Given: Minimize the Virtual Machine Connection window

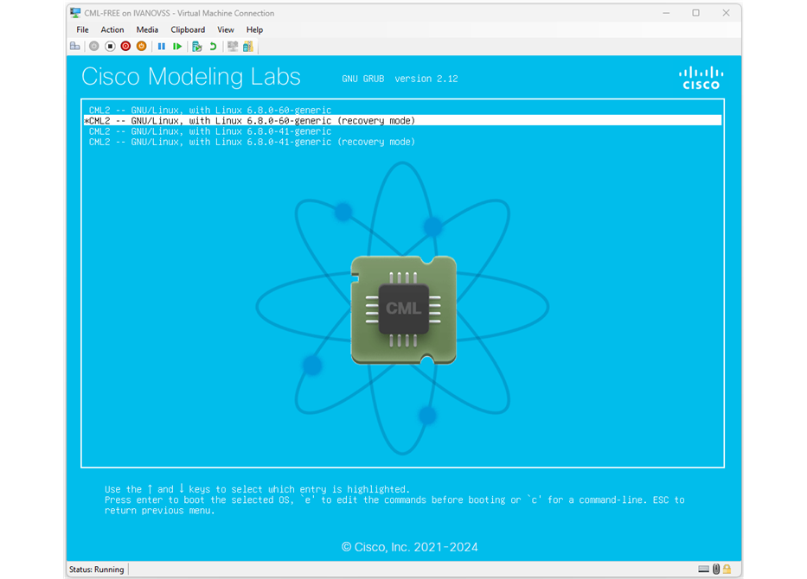Looking at the screenshot, I should [x=666, y=13].
